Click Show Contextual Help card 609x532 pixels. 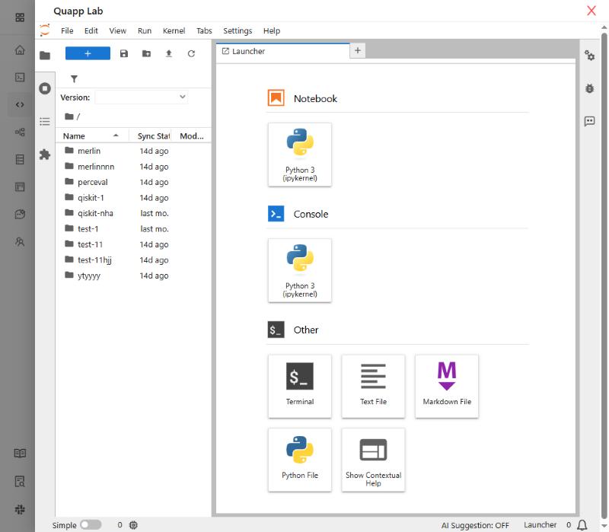pyautogui.click(x=373, y=460)
